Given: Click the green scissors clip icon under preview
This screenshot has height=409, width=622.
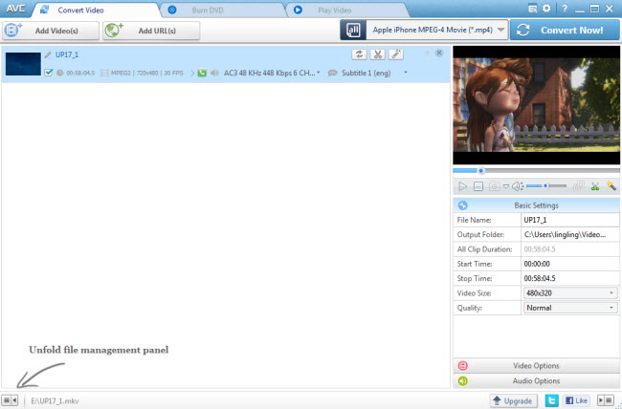Looking at the screenshot, I should coord(595,186).
